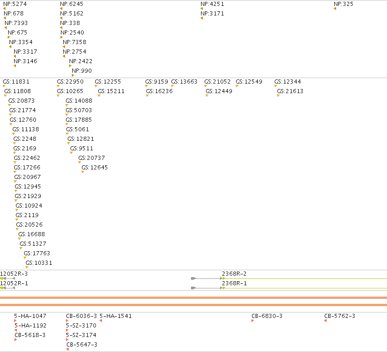
Task: Select the NP:990 feature
Action: [82, 71]
